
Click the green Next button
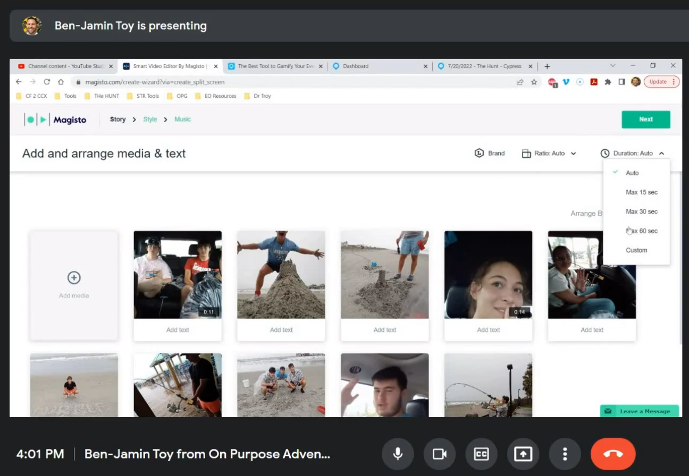coord(646,119)
